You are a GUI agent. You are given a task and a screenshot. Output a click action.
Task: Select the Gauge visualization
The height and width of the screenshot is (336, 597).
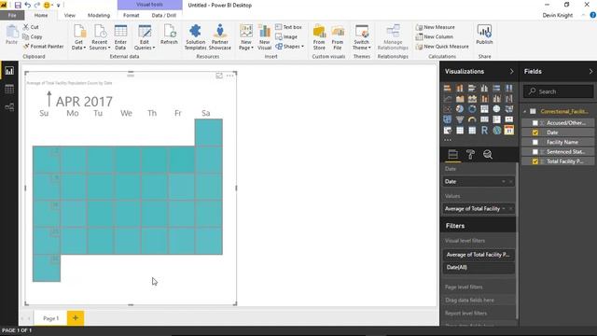coord(472,119)
